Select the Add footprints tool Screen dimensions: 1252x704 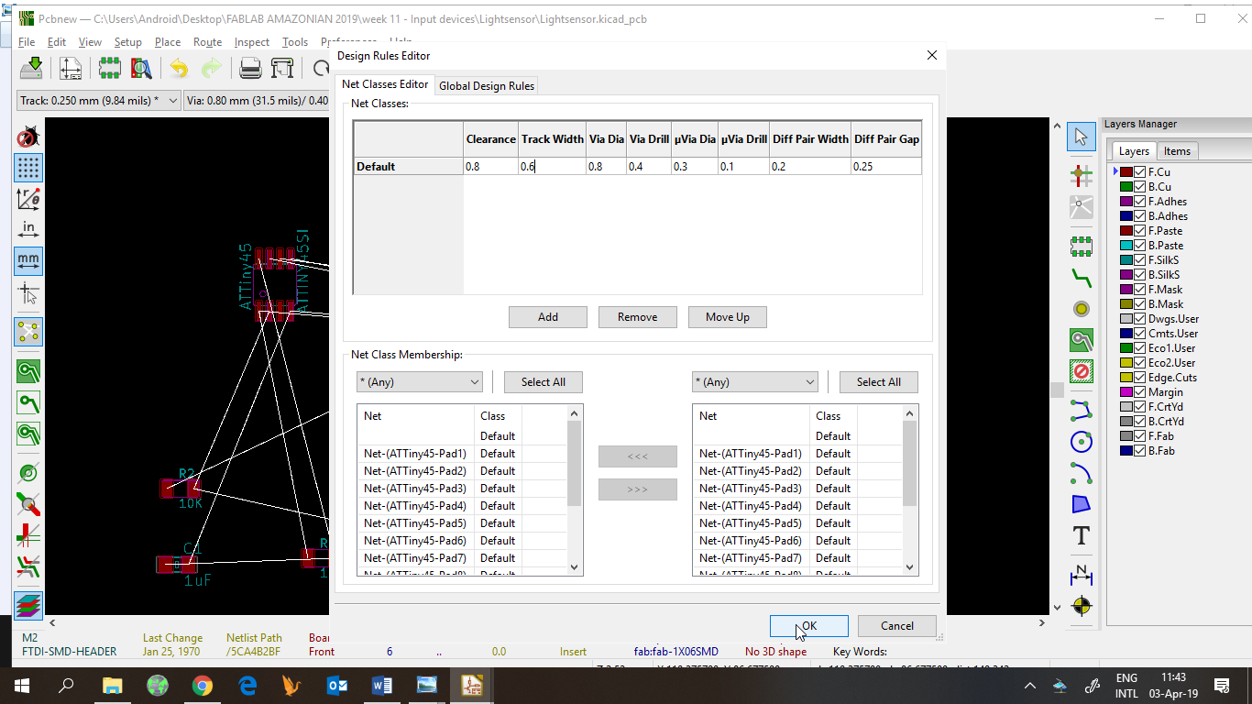pos(1082,246)
